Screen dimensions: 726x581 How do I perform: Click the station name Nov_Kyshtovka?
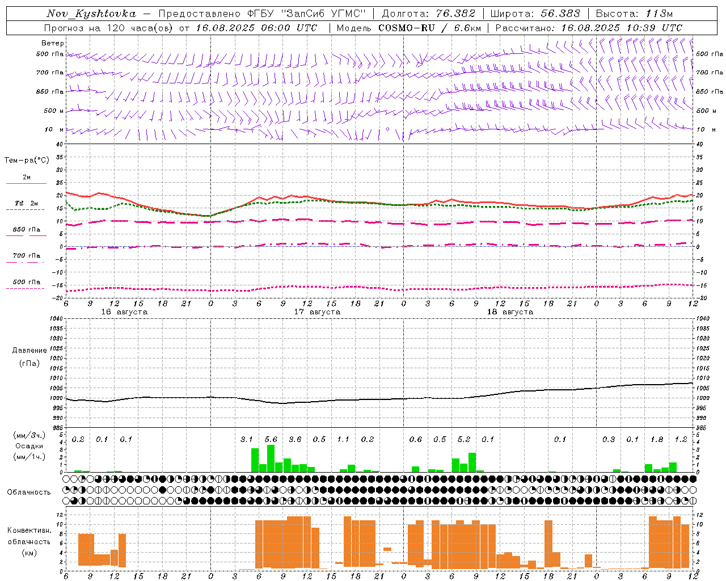[x=91, y=14]
